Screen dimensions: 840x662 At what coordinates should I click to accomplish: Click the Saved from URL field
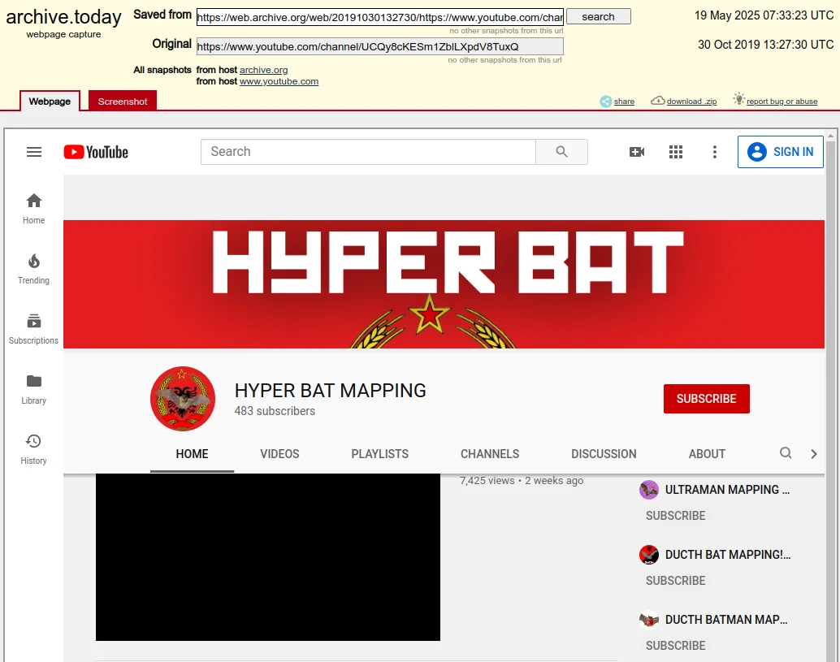(380, 17)
